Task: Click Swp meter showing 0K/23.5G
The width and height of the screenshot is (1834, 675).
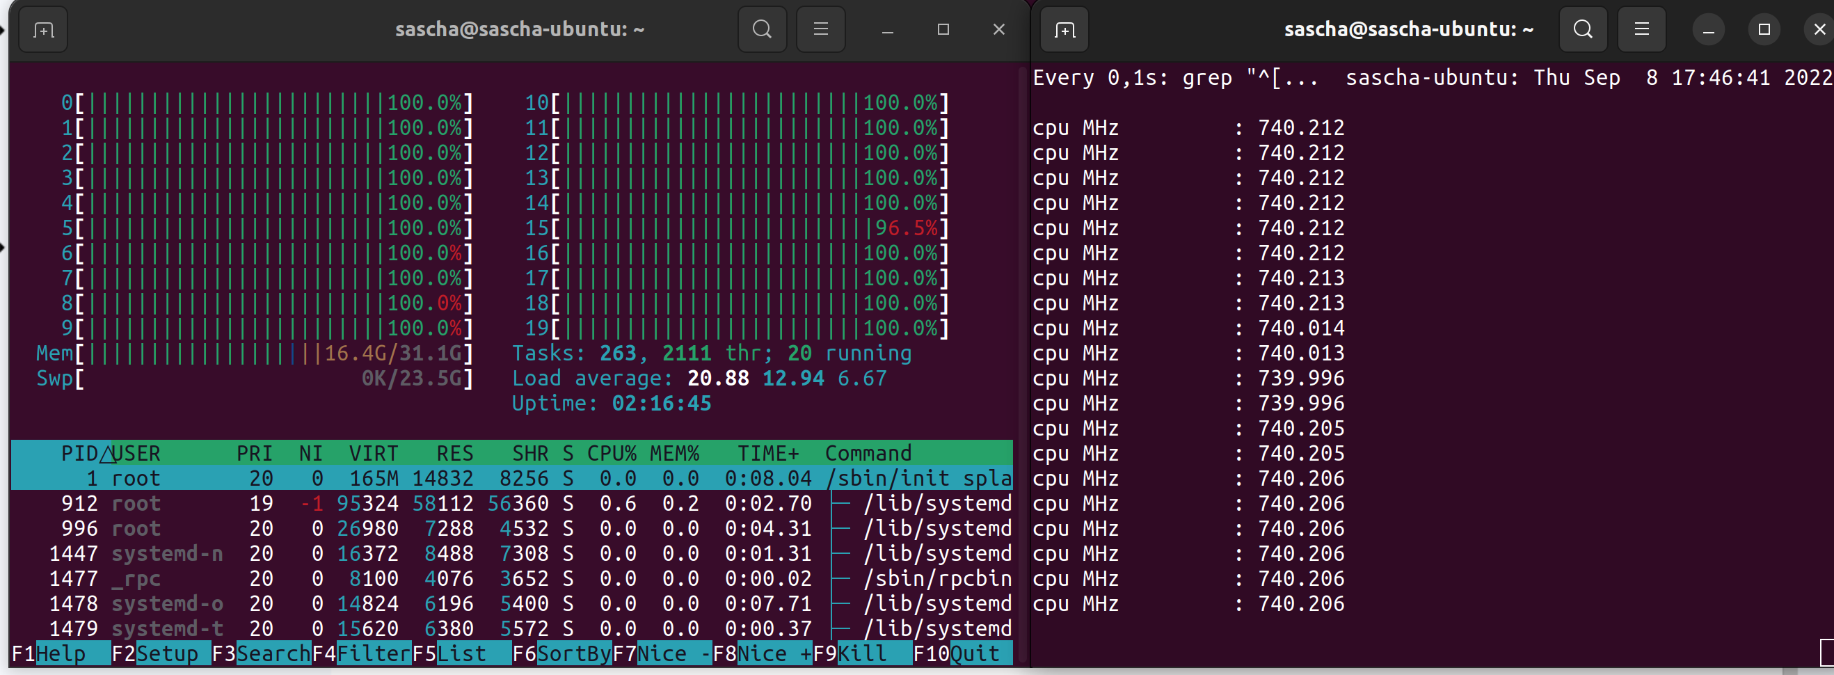Action: 255,377
